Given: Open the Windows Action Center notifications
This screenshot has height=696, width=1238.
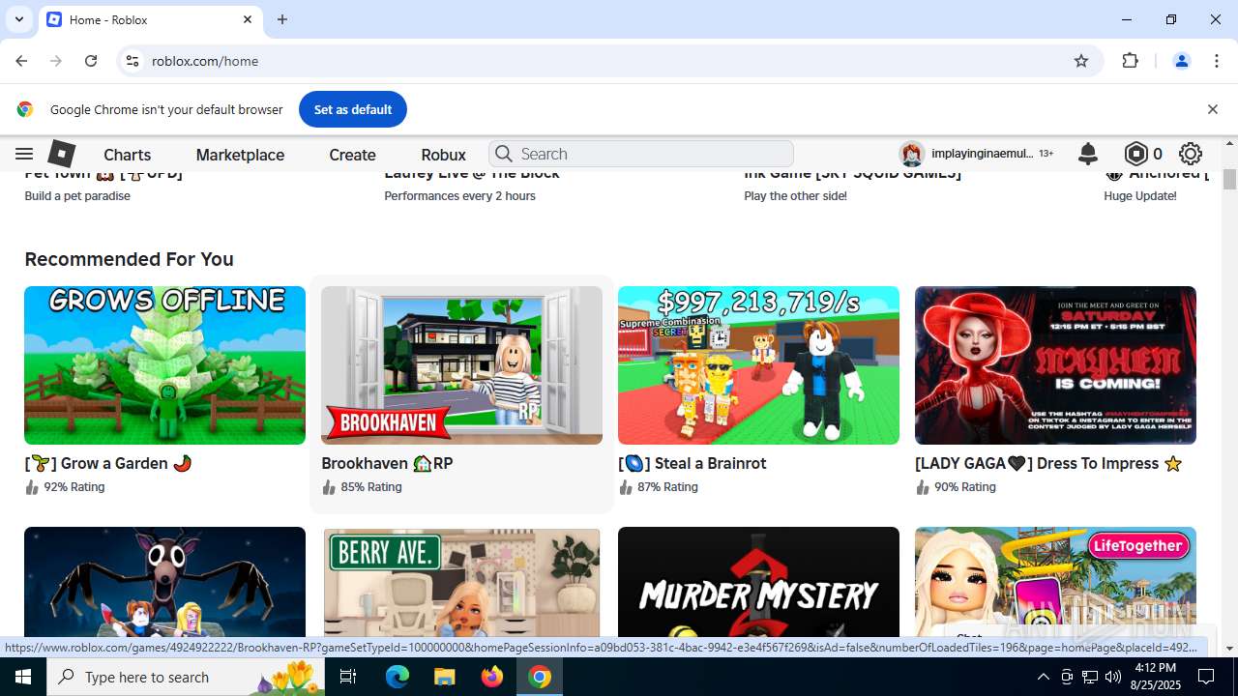Looking at the screenshot, I should (x=1206, y=677).
